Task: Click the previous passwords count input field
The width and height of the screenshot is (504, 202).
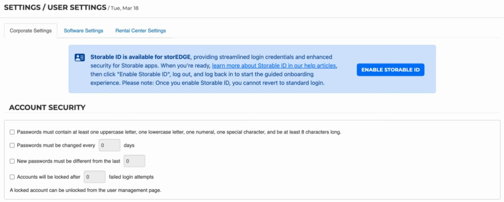Action: click(x=134, y=161)
